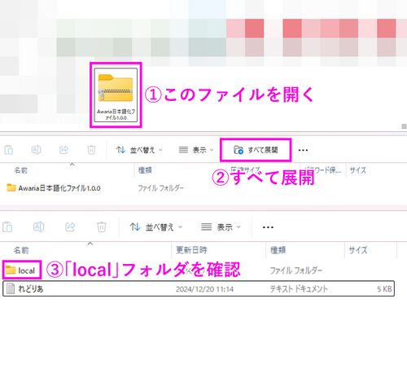The height and width of the screenshot is (365, 407).
Task: Open the Awaria日本語化ファイル1.0.0 zip file icon
Action: pyautogui.click(x=116, y=95)
